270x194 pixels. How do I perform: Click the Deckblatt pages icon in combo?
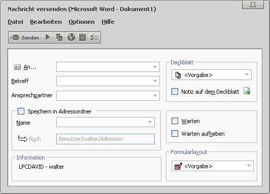click(x=178, y=75)
